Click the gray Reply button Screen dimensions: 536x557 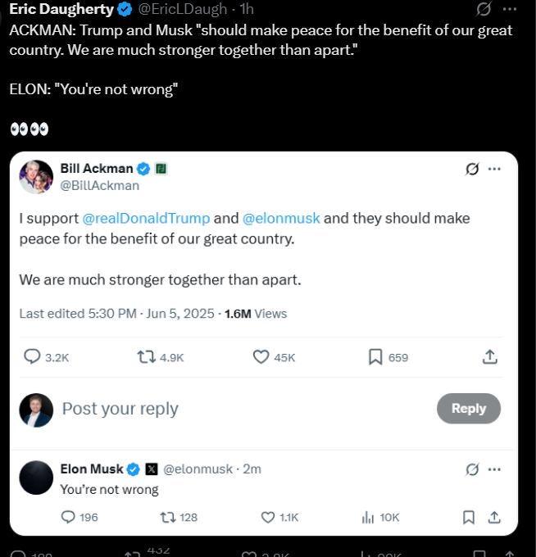coord(468,409)
